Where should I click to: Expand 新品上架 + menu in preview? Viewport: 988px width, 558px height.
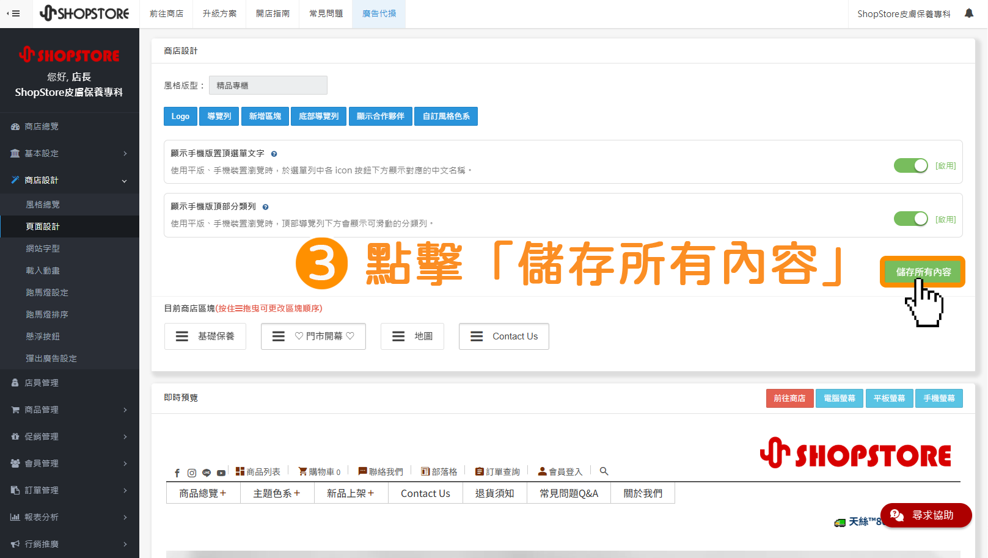coord(351,493)
